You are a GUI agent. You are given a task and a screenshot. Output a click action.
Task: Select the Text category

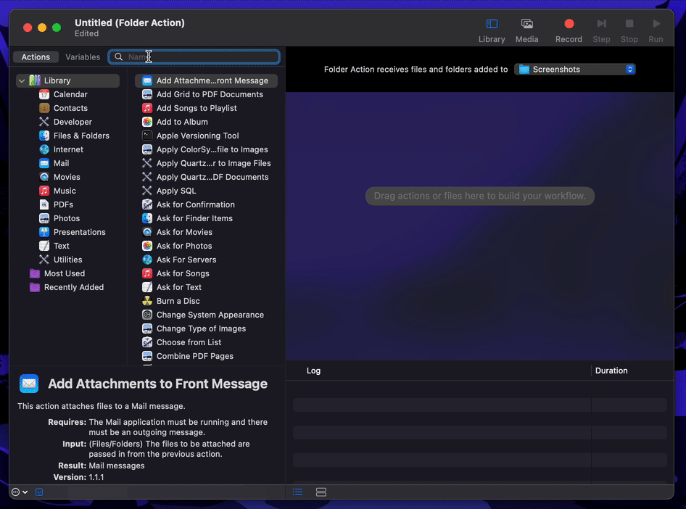tap(61, 246)
